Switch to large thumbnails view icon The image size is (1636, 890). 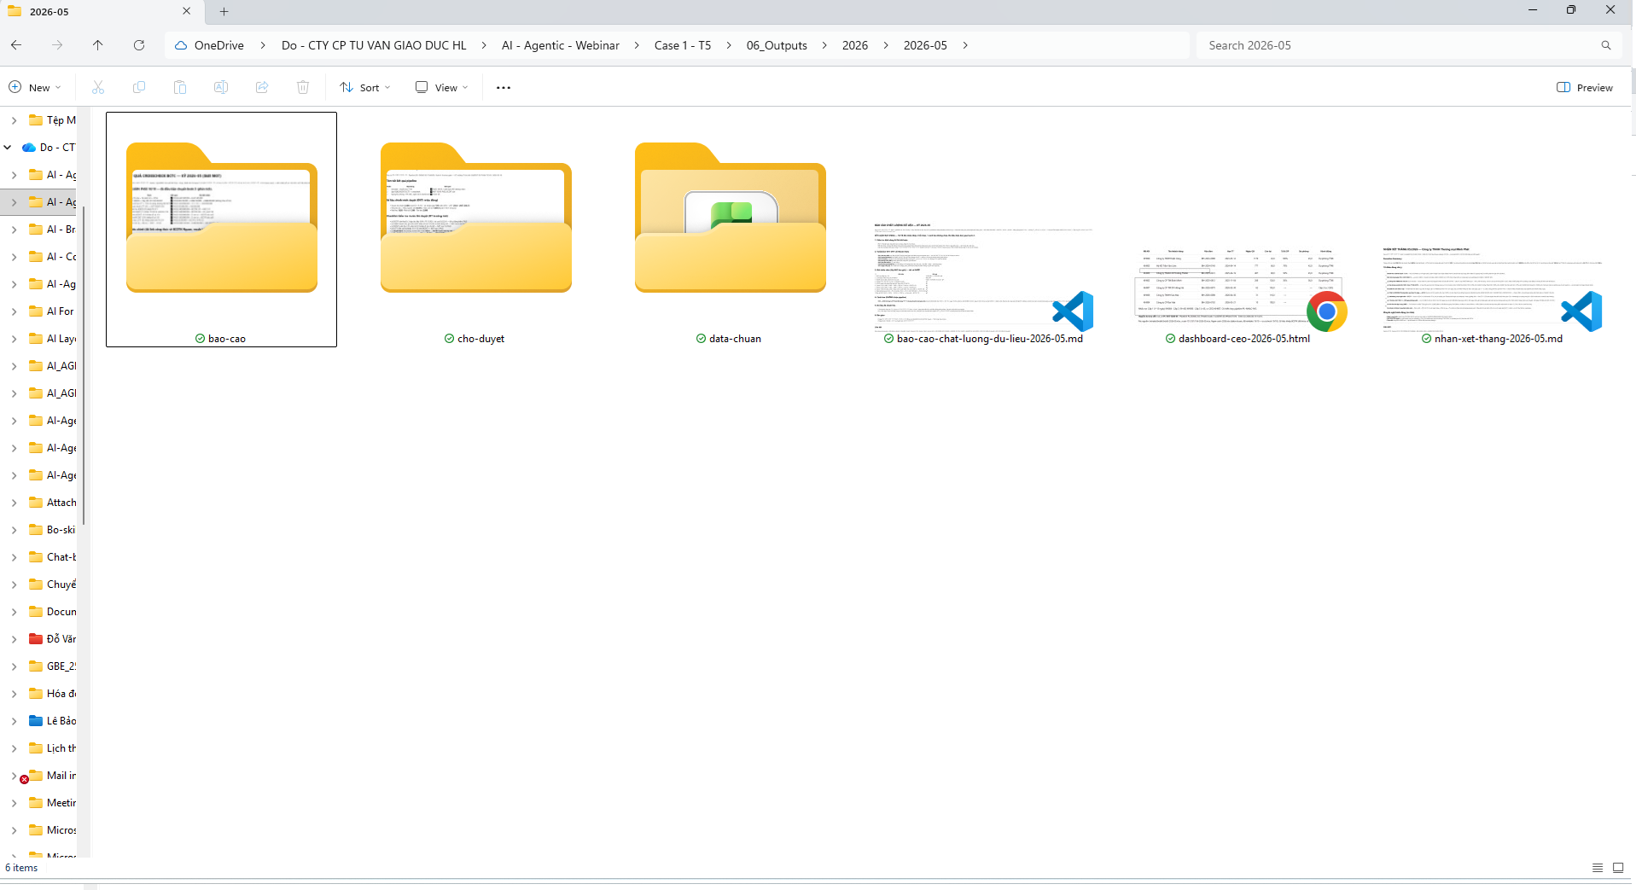pos(1618,868)
